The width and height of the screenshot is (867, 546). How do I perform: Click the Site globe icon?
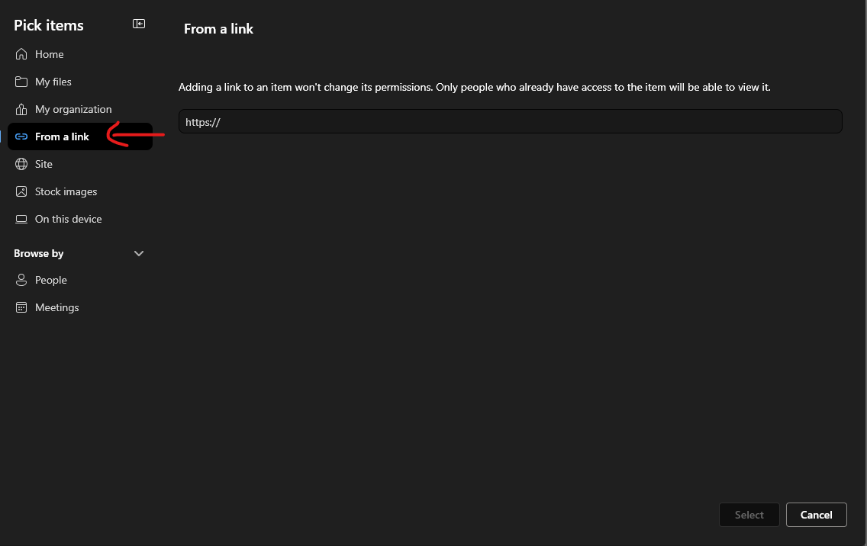(x=21, y=164)
